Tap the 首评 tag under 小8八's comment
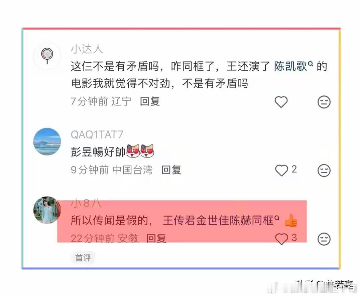This screenshot has height=297, width=361. coord(83,258)
